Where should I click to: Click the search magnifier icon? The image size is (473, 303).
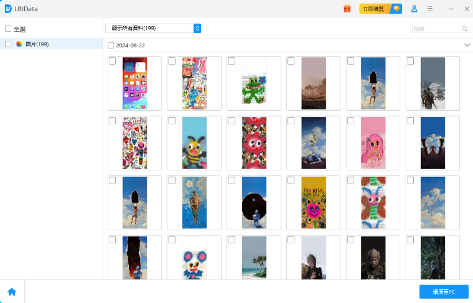465,28
